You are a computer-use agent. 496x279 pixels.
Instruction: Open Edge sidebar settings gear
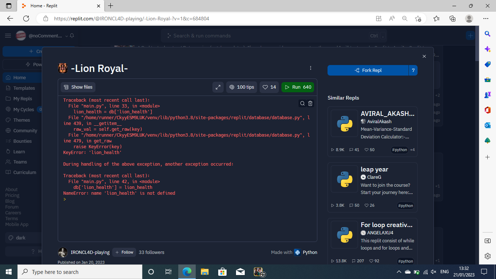(x=488, y=256)
